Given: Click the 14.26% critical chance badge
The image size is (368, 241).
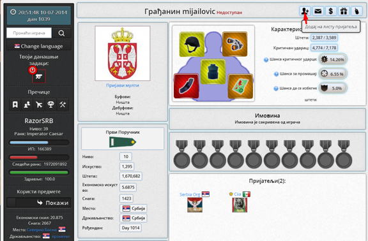Looking at the screenshot, I should [333, 59].
